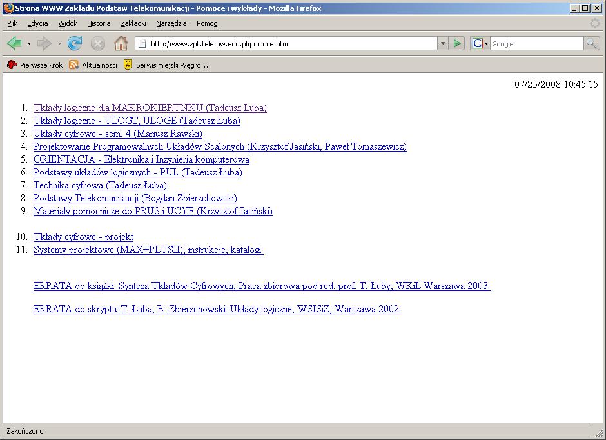Open Projektowanie Programowalnych Układów Scalonych link
Screen dimensions: 606x440
[220, 146]
